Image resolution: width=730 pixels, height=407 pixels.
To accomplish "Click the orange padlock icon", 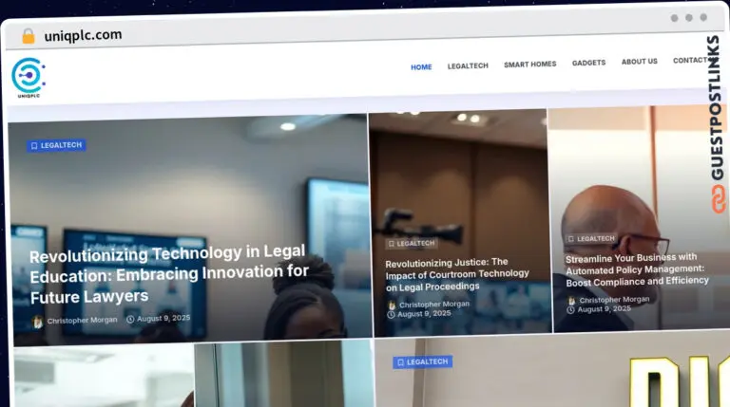I will coord(29,36).
